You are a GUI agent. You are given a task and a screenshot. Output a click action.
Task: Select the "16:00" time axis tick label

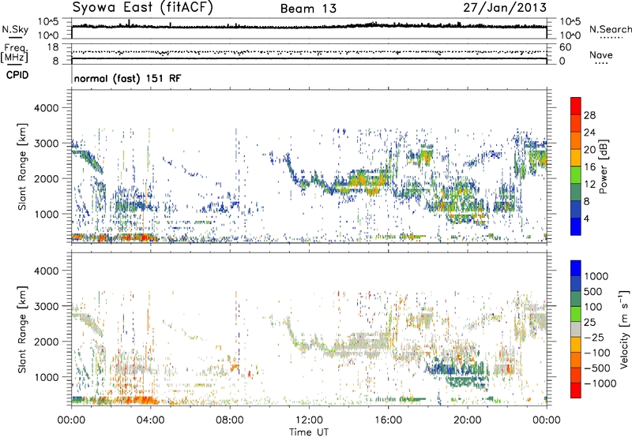point(388,420)
